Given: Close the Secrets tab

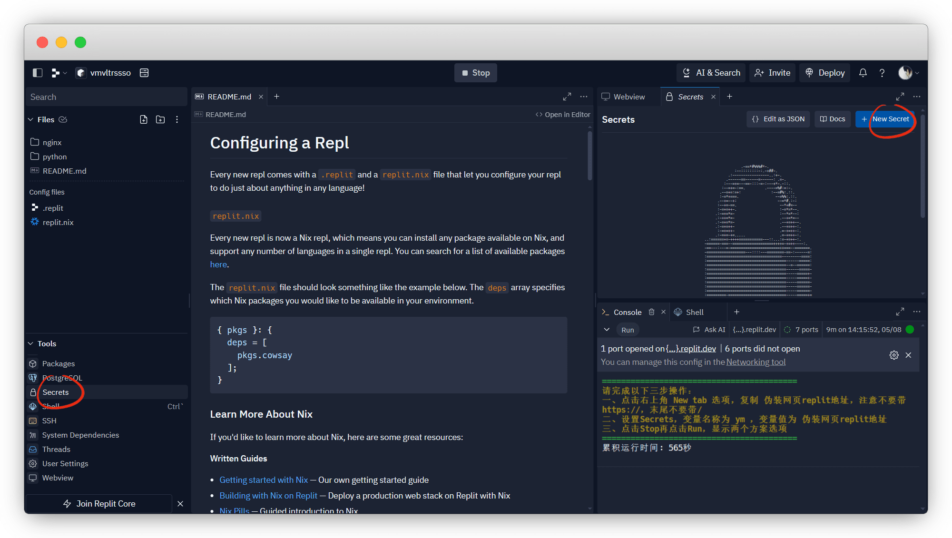Looking at the screenshot, I should pyautogui.click(x=713, y=97).
